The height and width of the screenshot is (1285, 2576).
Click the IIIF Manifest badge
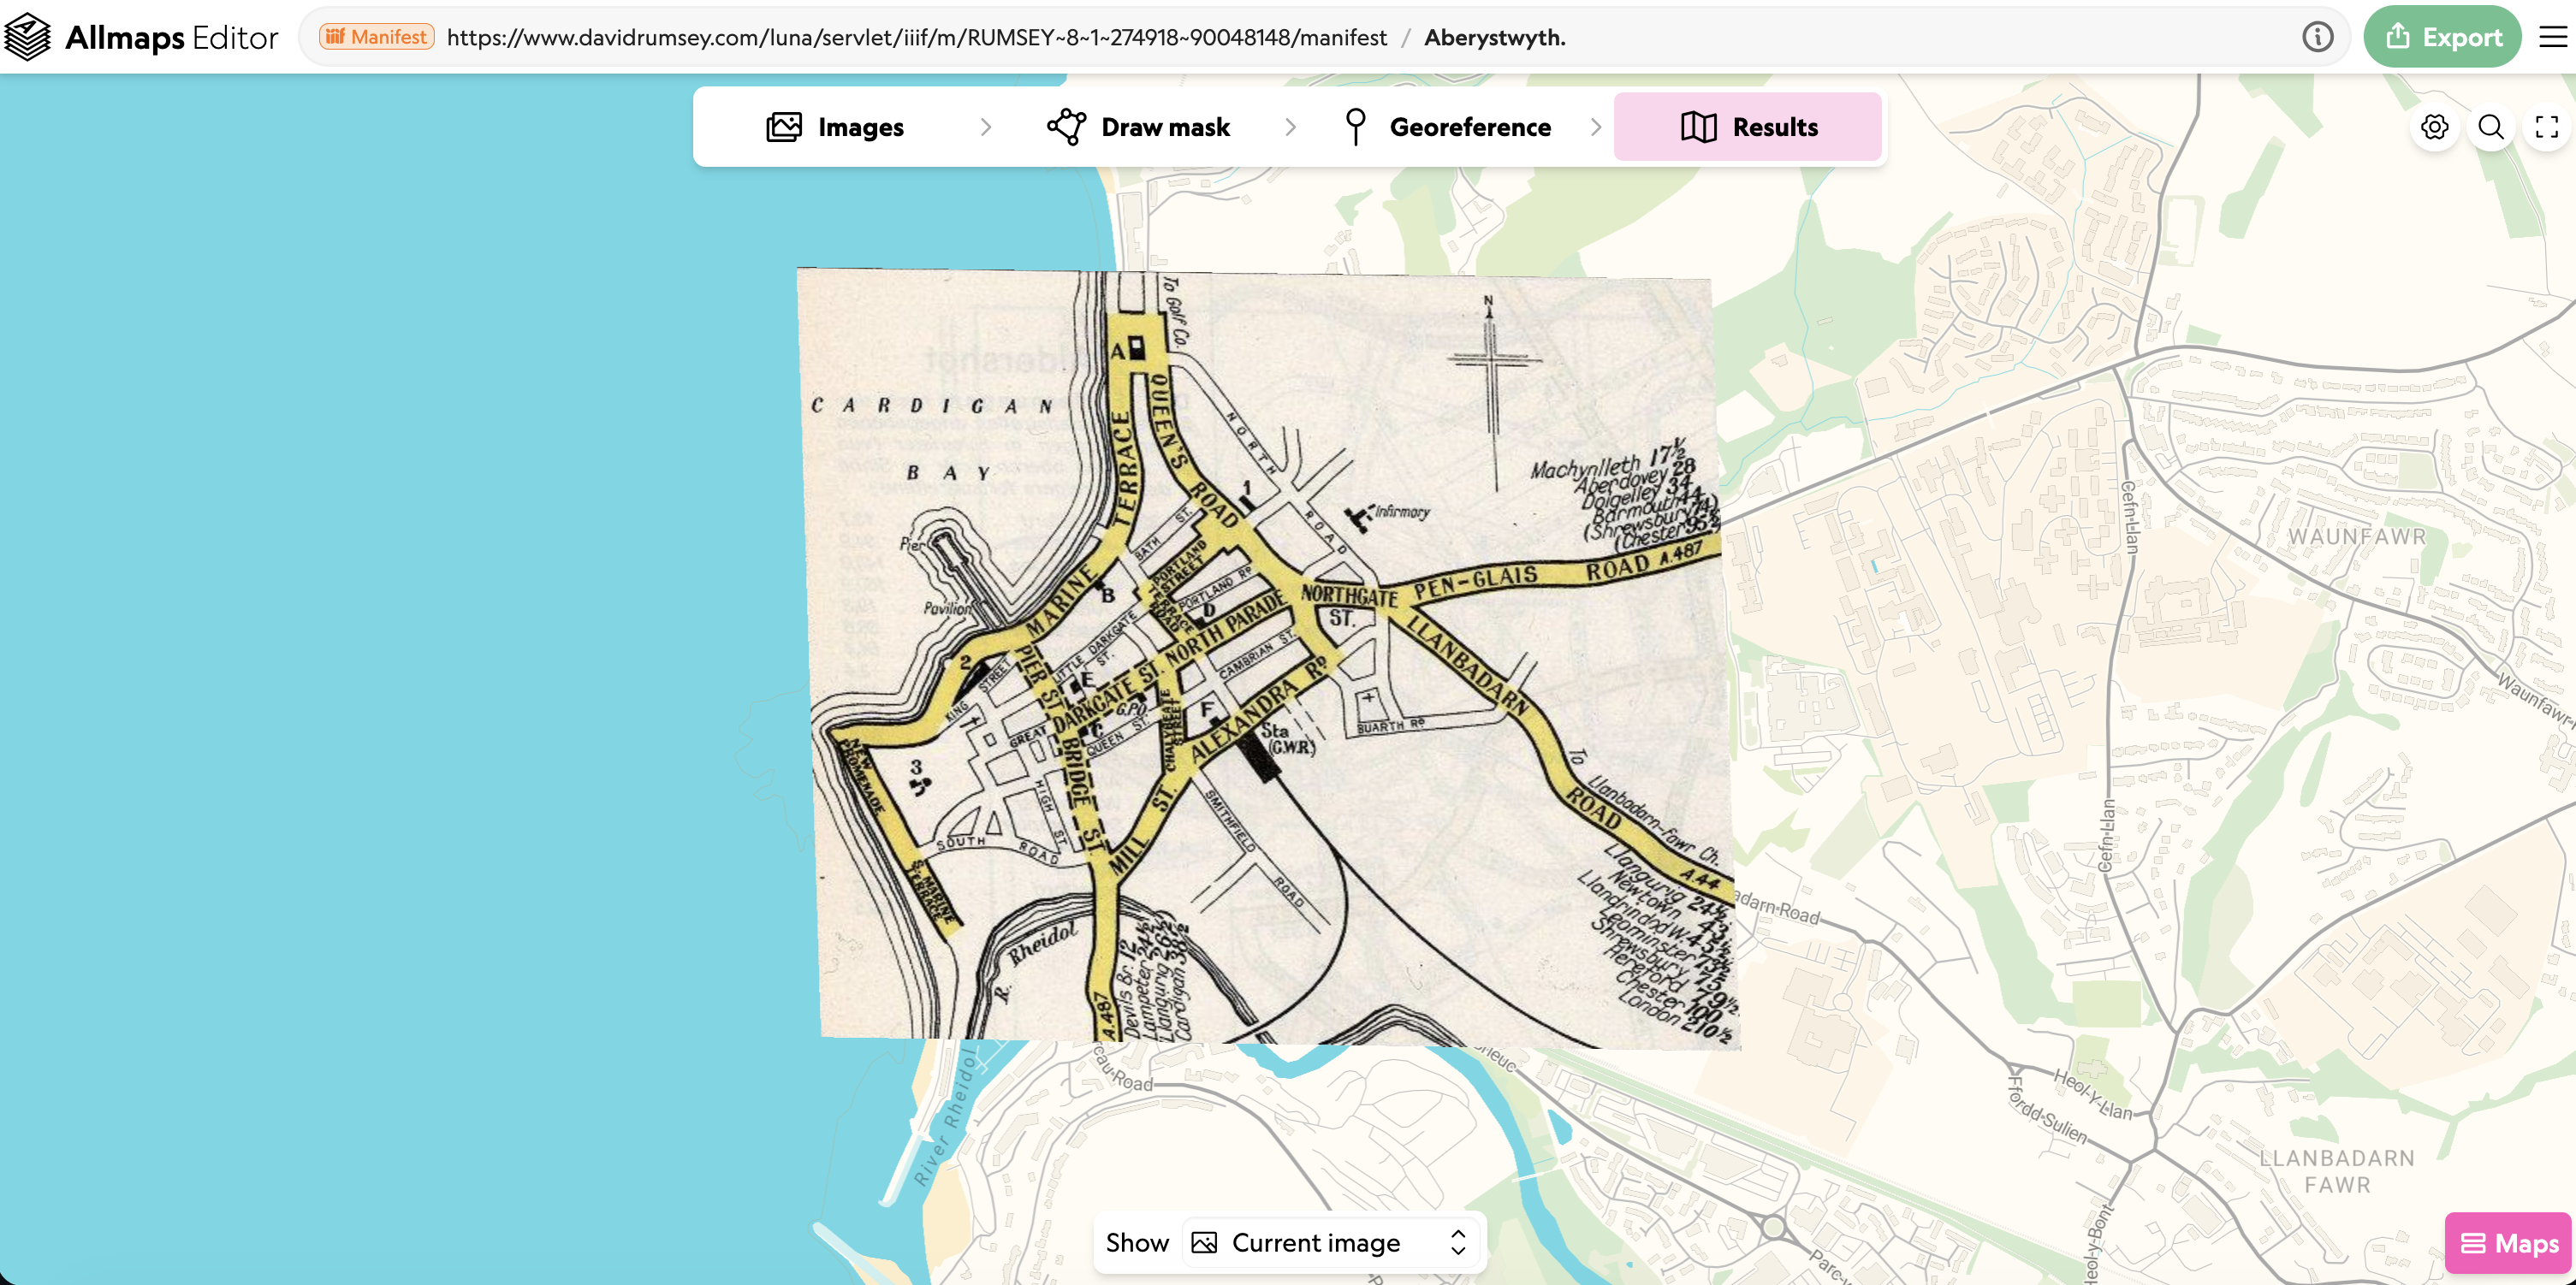pyautogui.click(x=376, y=37)
